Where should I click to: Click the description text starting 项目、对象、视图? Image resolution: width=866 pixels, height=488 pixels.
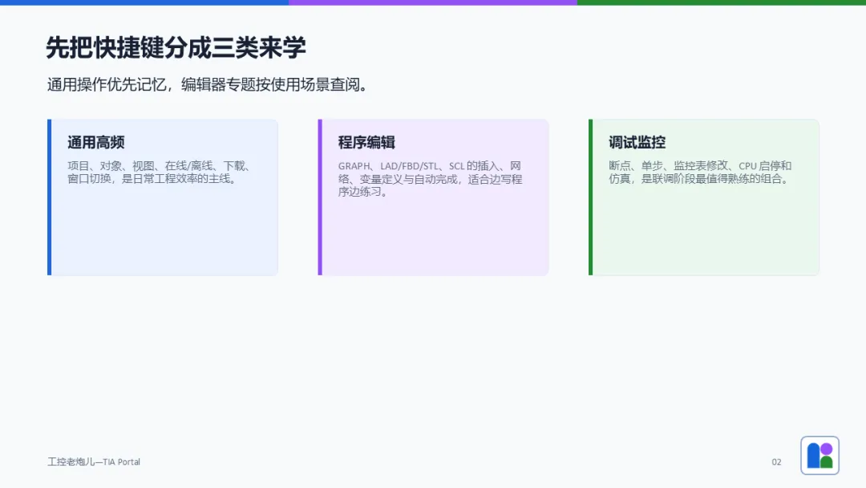click(160, 173)
